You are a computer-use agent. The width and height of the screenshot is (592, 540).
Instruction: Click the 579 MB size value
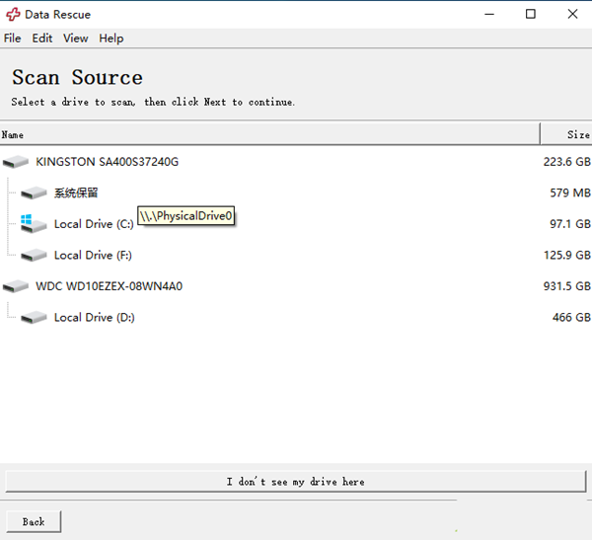pos(570,193)
